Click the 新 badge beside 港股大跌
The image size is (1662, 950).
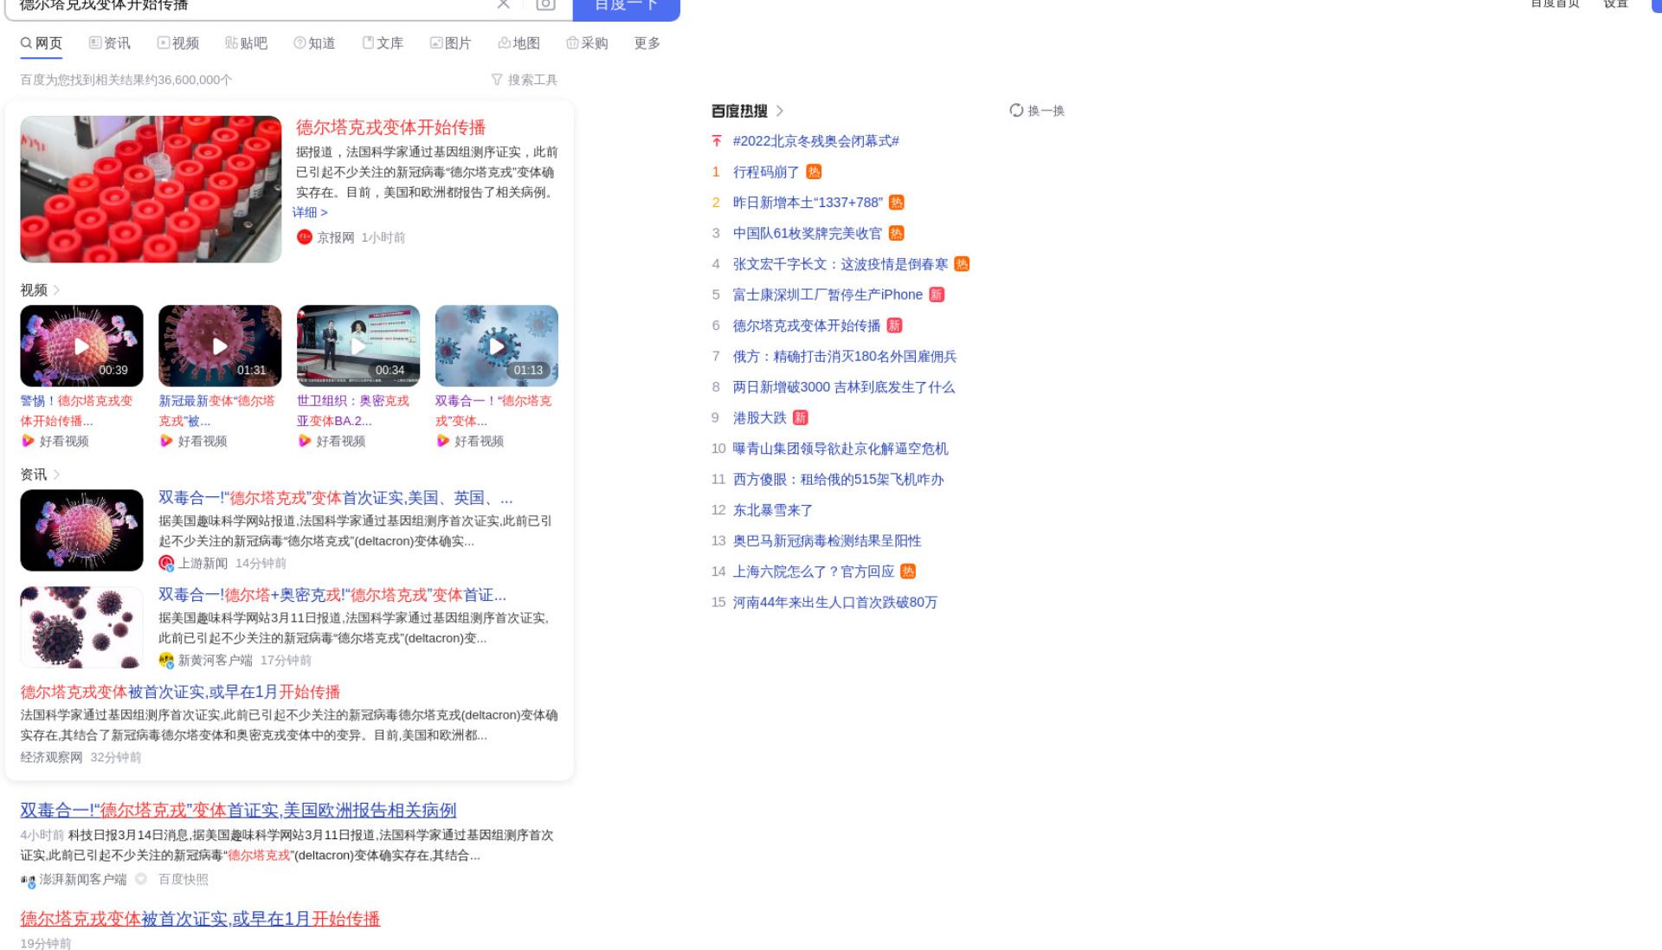pos(801,417)
